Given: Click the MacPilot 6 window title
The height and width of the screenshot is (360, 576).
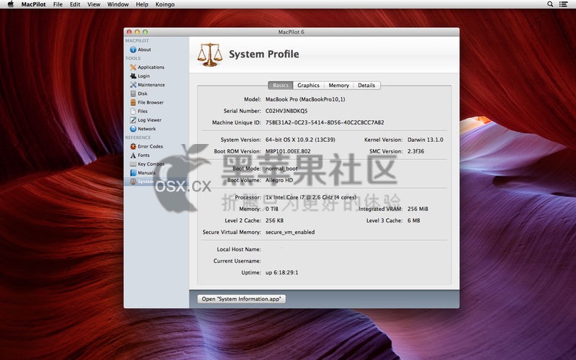Looking at the screenshot, I should [292, 32].
